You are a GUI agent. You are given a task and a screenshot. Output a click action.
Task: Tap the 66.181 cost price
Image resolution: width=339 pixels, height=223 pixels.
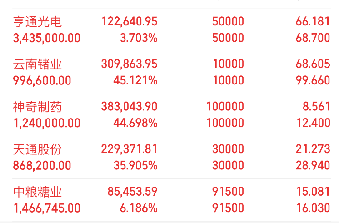tap(313, 21)
